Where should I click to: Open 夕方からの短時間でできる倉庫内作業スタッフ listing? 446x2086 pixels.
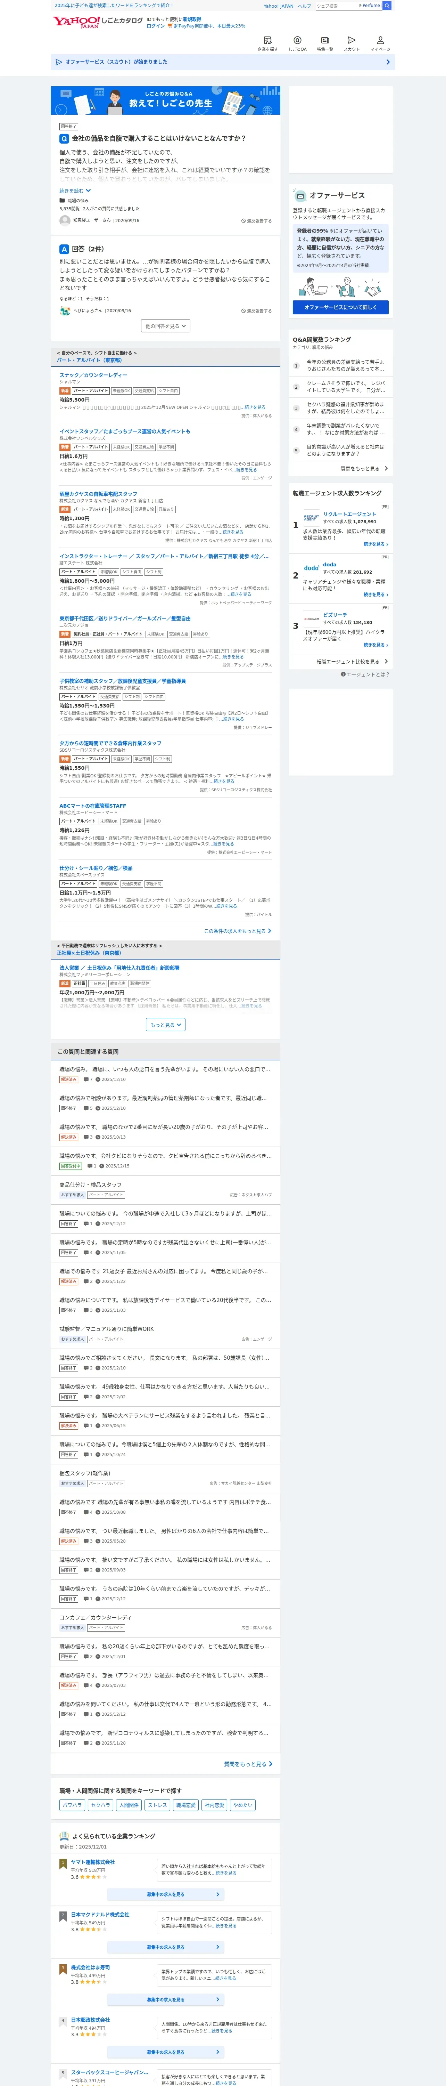(110, 743)
